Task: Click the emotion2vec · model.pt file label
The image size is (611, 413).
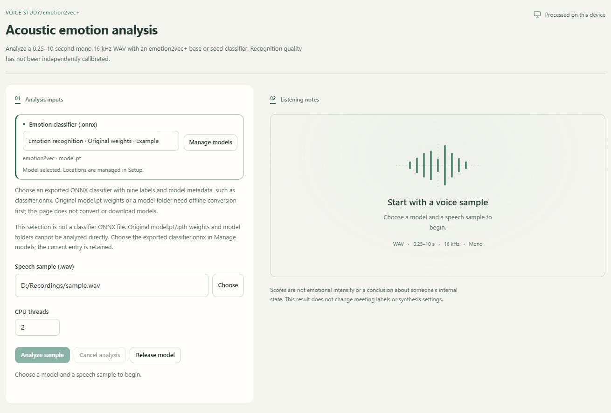Action: [x=52, y=158]
